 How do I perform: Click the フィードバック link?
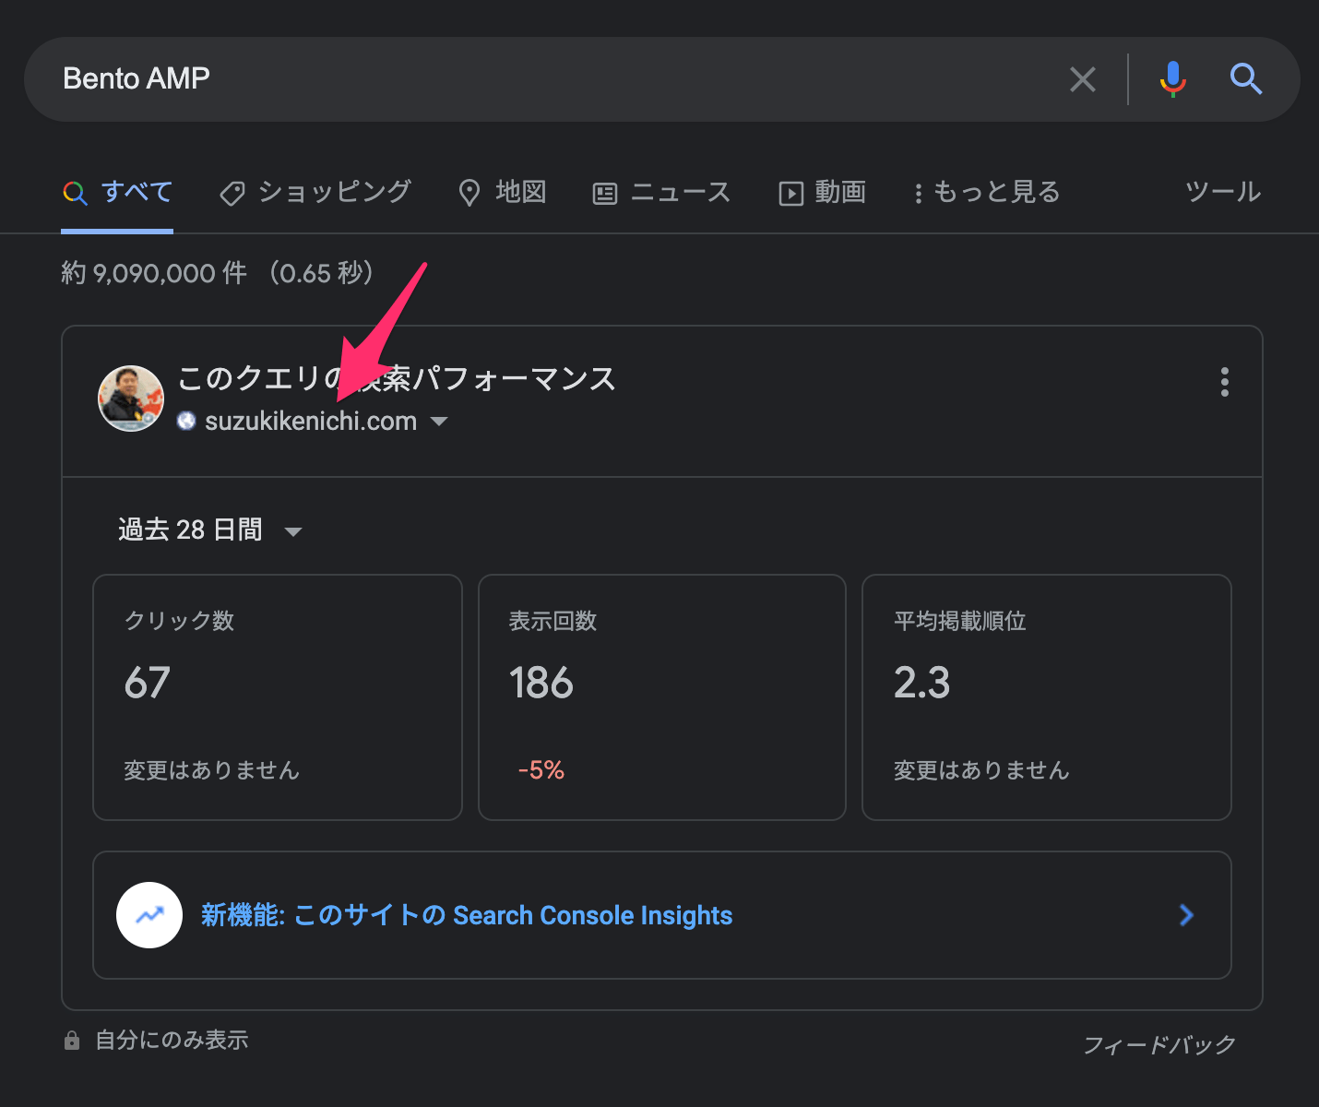(x=1159, y=1044)
